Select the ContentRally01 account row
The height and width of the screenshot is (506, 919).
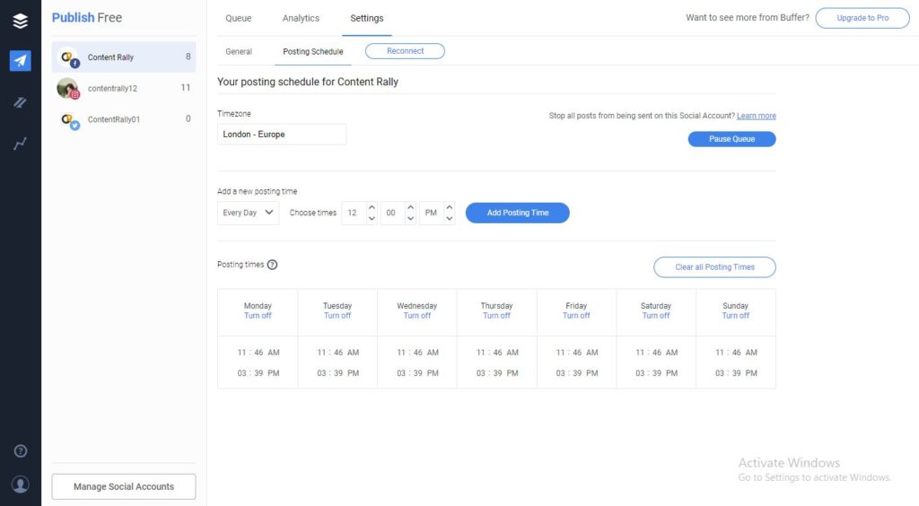124,119
